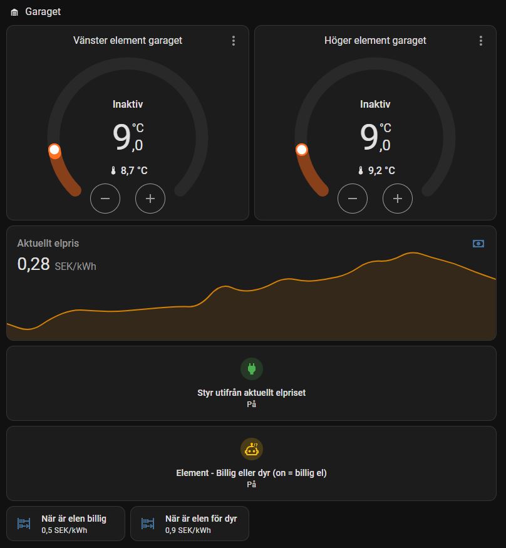Click the Vänster element temperature slider handle
The image size is (506, 548).
[x=54, y=150]
